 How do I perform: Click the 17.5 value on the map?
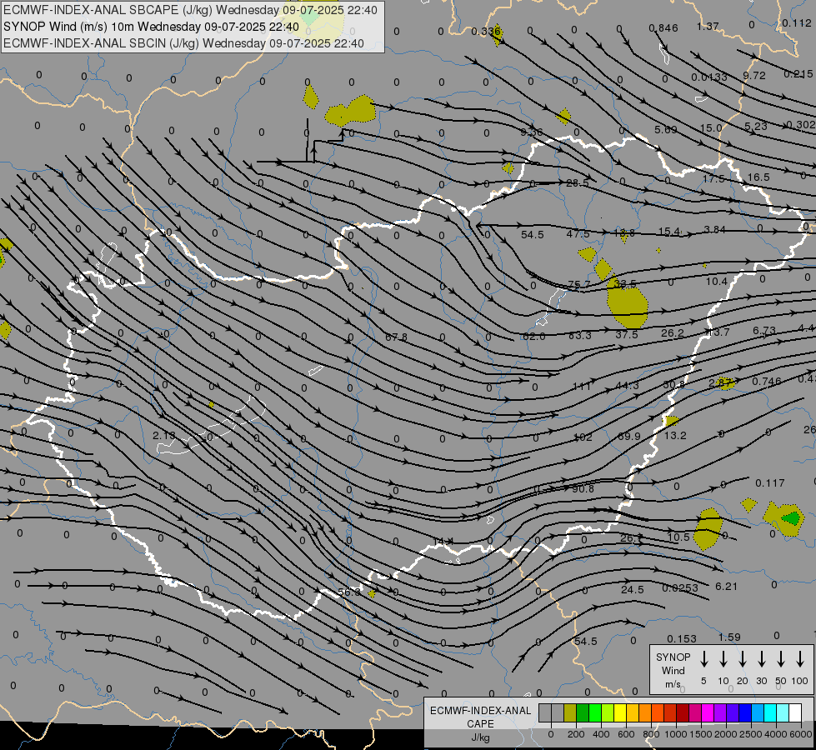(x=713, y=178)
